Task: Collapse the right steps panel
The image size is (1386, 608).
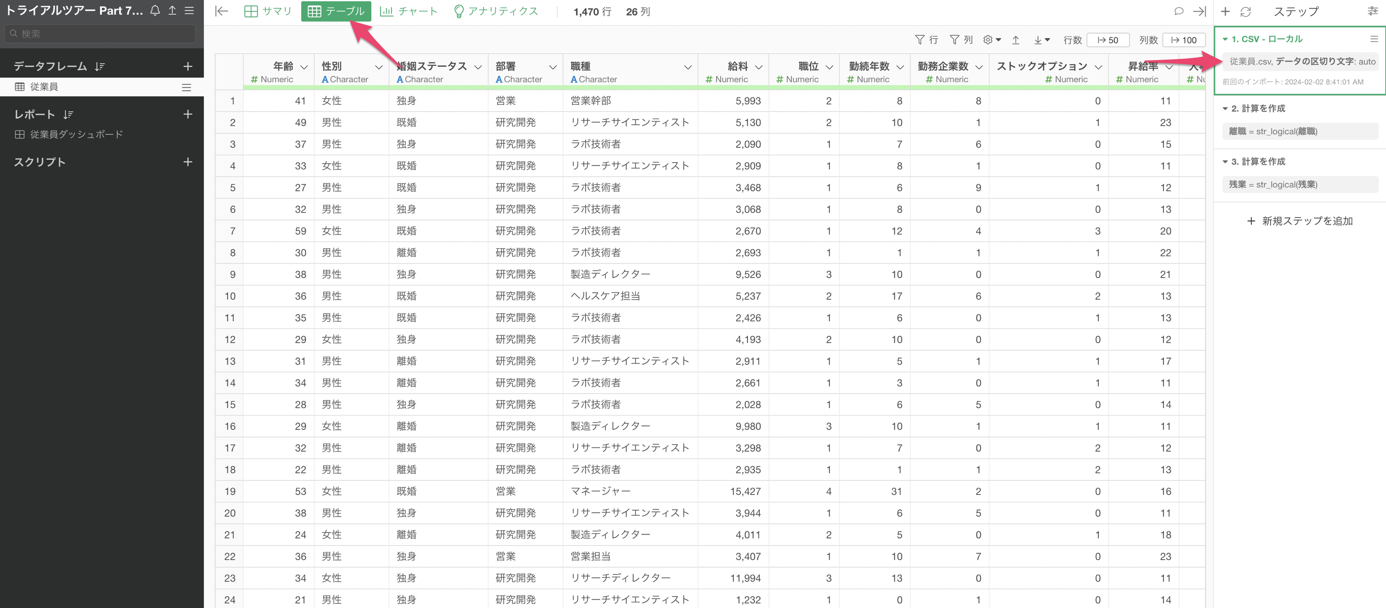Action: pyautogui.click(x=1200, y=11)
